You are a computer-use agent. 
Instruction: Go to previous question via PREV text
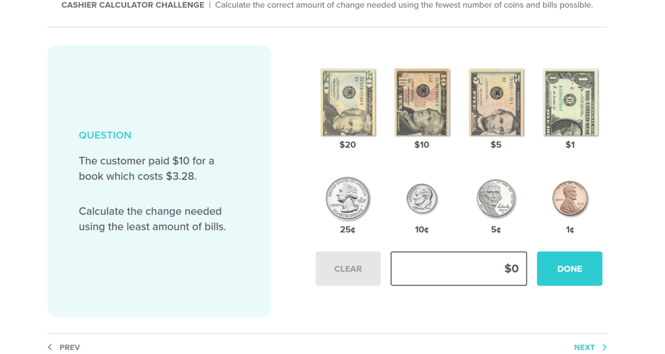(x=69, y=348)
